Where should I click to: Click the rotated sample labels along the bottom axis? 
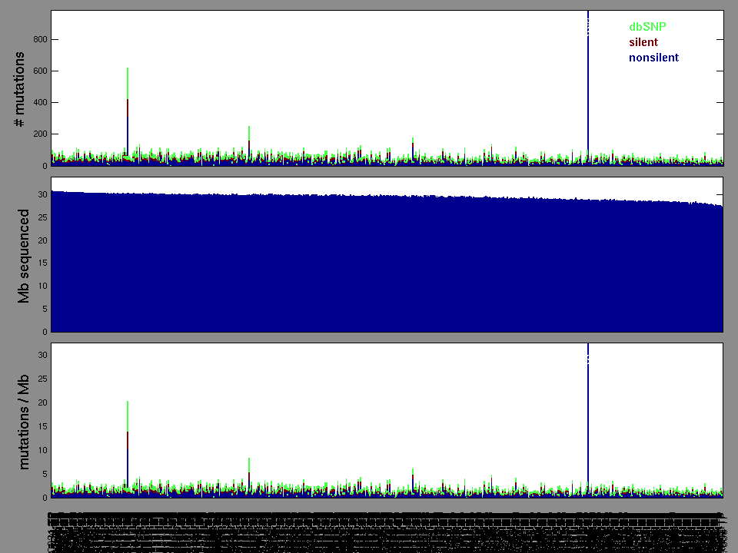(384, 528)
